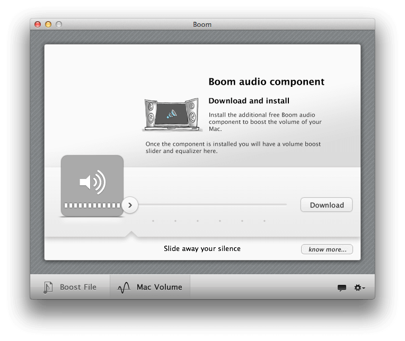The width and height of the screenshot is (405, 341).
Task: Click the Mac Volume waveform icon
Action: tap(124, 288)
